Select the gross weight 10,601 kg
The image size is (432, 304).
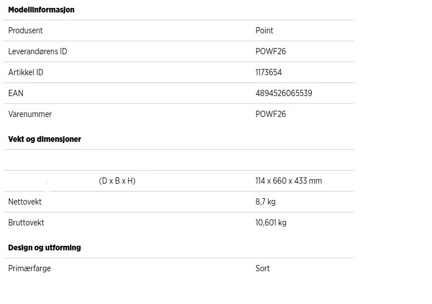[271, 223]
